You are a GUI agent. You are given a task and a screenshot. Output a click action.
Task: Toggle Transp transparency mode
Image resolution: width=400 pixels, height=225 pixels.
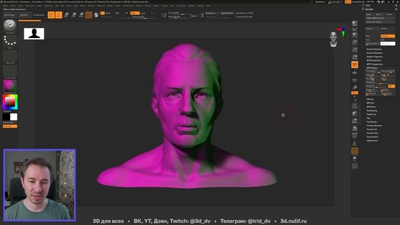(354, 144)
